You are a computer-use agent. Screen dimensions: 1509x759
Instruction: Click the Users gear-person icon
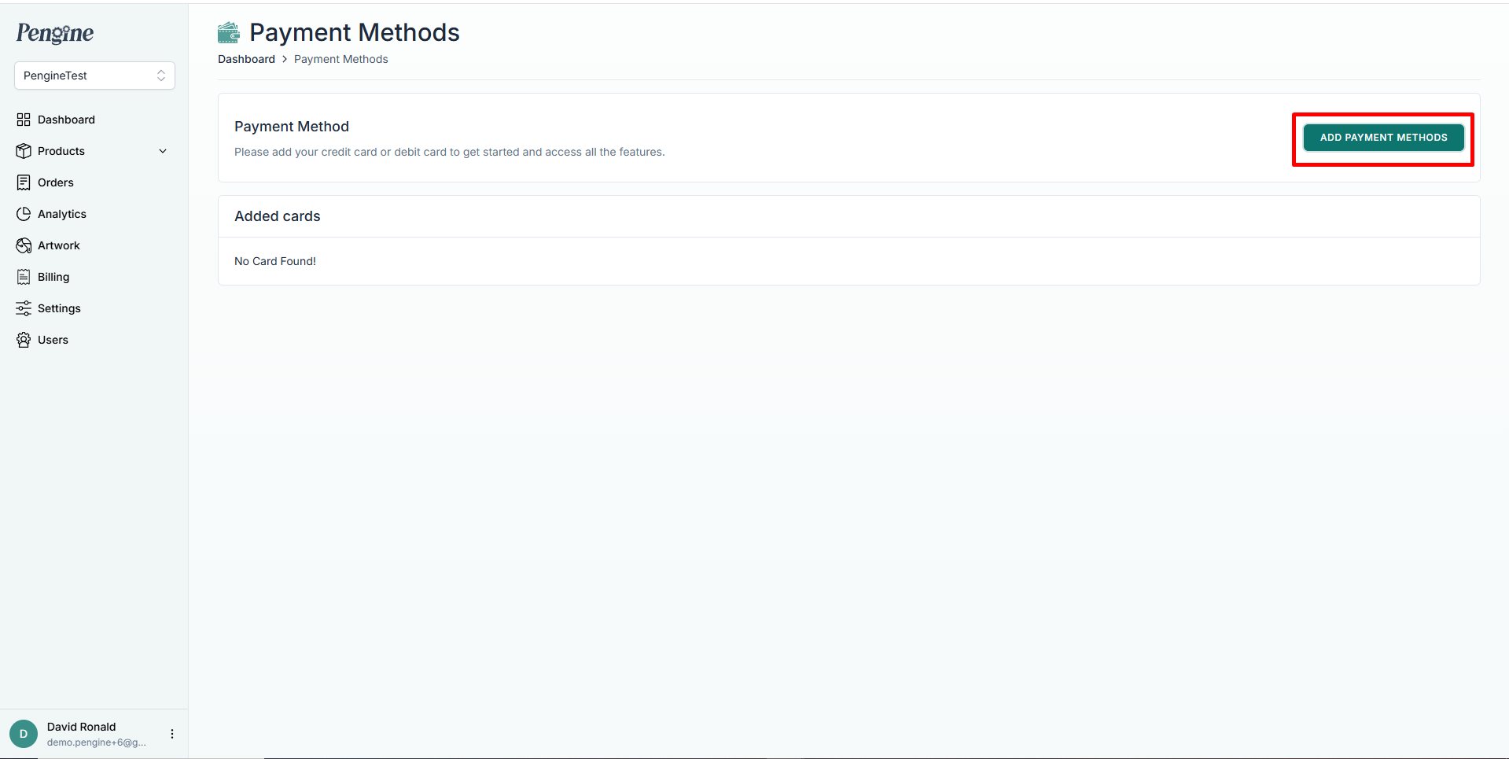pyautogui.click(x=23, y=339)
